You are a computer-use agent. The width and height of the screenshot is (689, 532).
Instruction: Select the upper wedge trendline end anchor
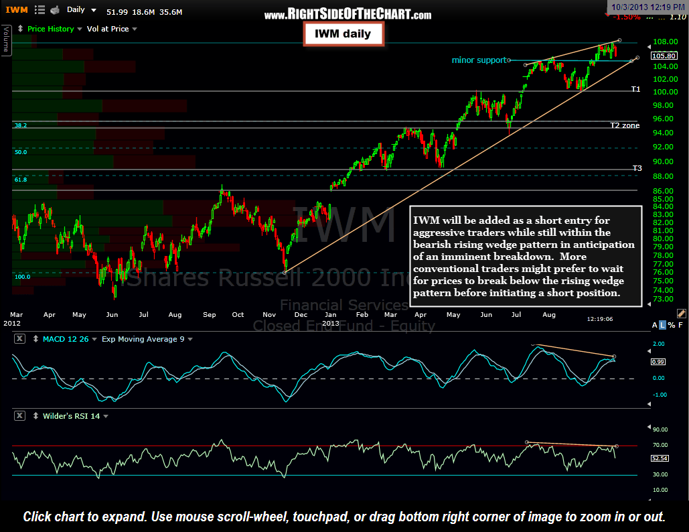pos(619,40)
